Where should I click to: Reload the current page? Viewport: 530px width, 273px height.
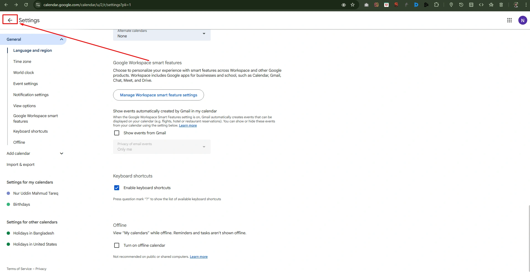26,5
